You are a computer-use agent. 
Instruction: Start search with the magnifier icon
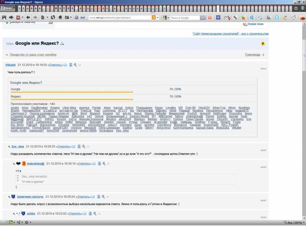[203, 18]
